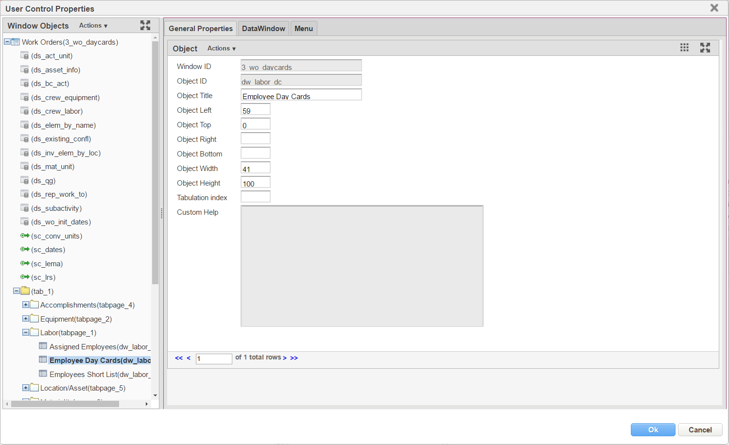The height and width of the screenshot is (445, 729).
Task: Go to last row with >> link
Action: pos(294,358)
